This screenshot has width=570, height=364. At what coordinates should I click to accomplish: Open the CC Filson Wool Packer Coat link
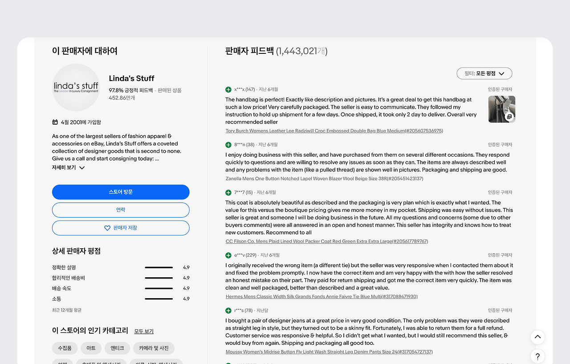pyautogui.click(x=327, y=241)
